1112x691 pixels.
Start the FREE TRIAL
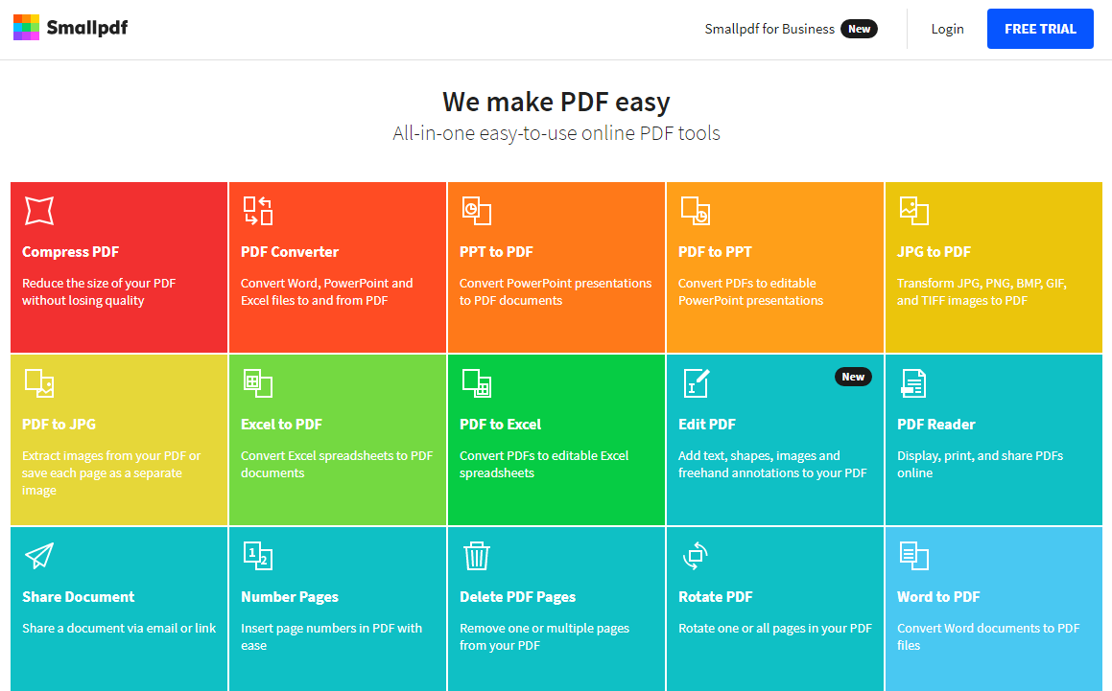click(1040, 29)
